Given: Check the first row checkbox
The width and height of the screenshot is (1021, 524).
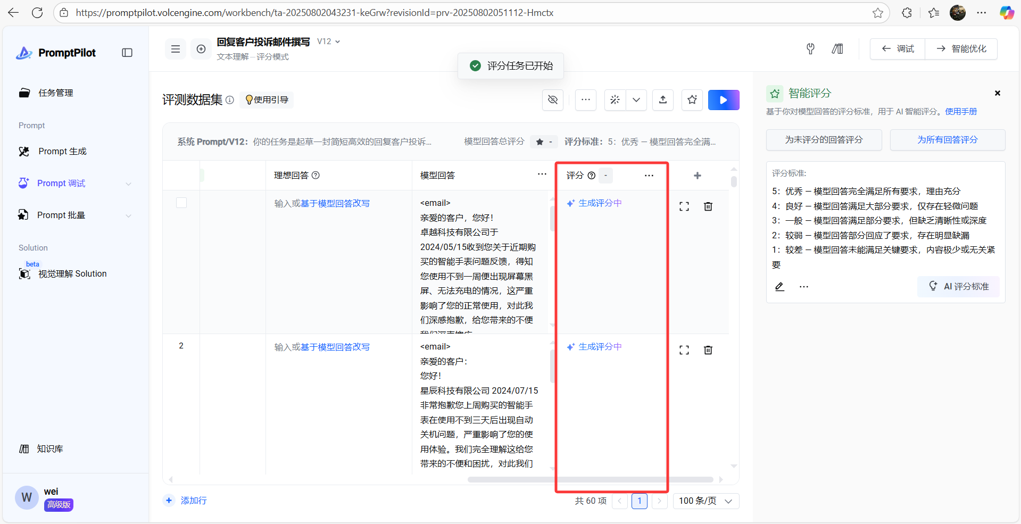Looking at the screenshot, I should point(181,203).
